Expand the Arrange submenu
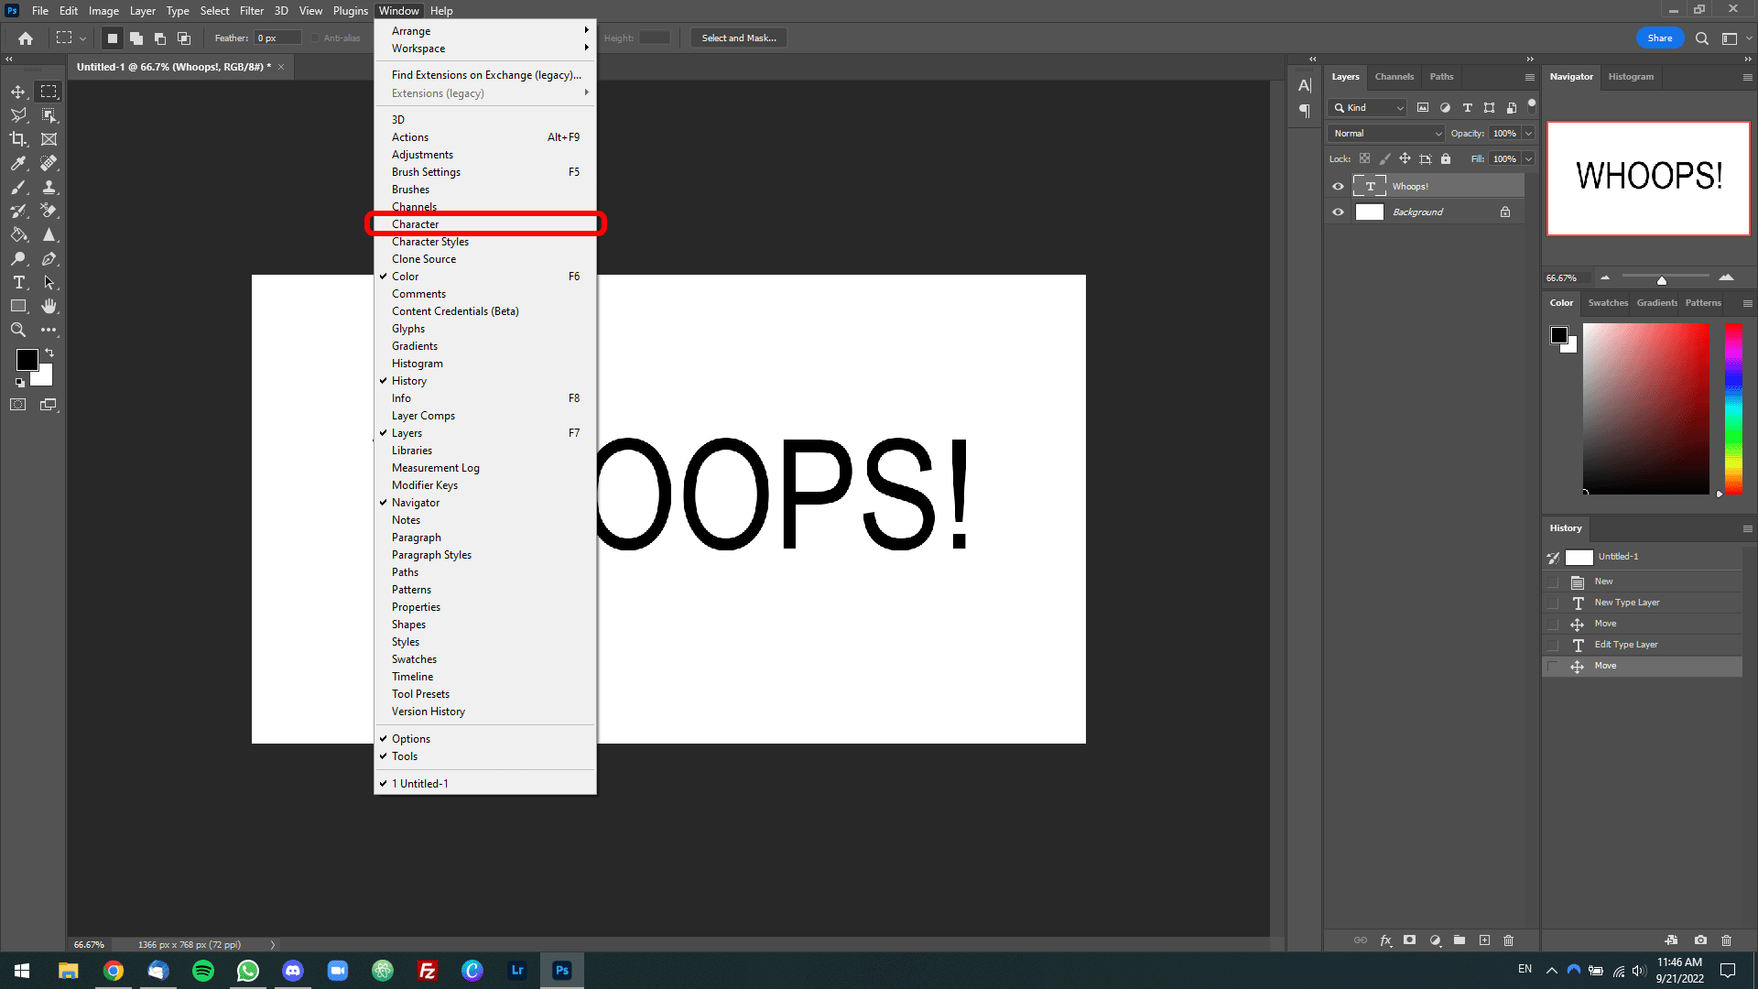This screenshot has height=989, width=1758. (x=410, y=29)
